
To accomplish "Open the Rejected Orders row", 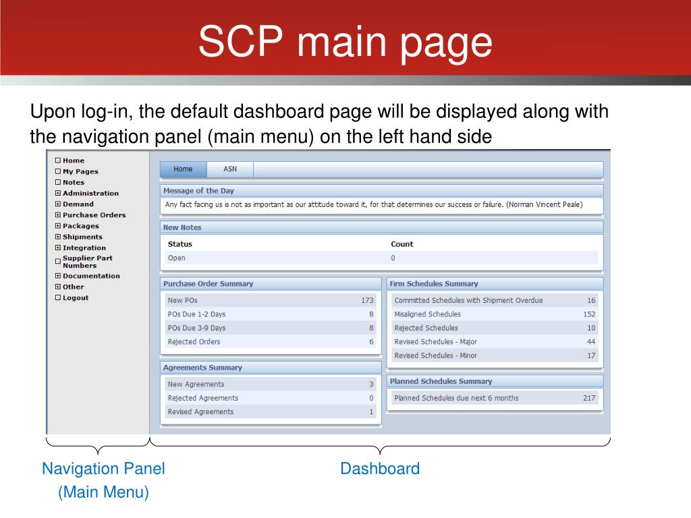I will 270,342.
